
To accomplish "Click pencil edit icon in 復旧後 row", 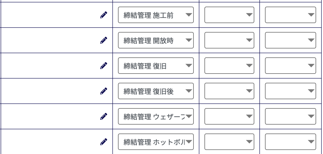I will (103, 91).
